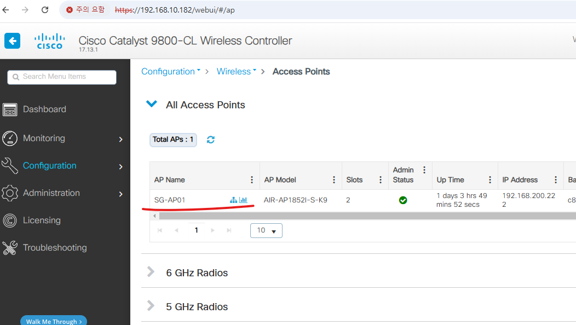Expand the Configuration submenu arrow

(121, 167)
